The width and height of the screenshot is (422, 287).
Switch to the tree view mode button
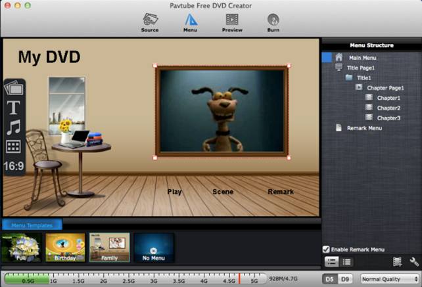coord(331,262)
